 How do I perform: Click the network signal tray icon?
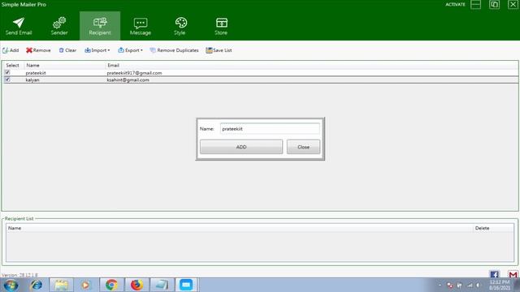click(470, 285)
